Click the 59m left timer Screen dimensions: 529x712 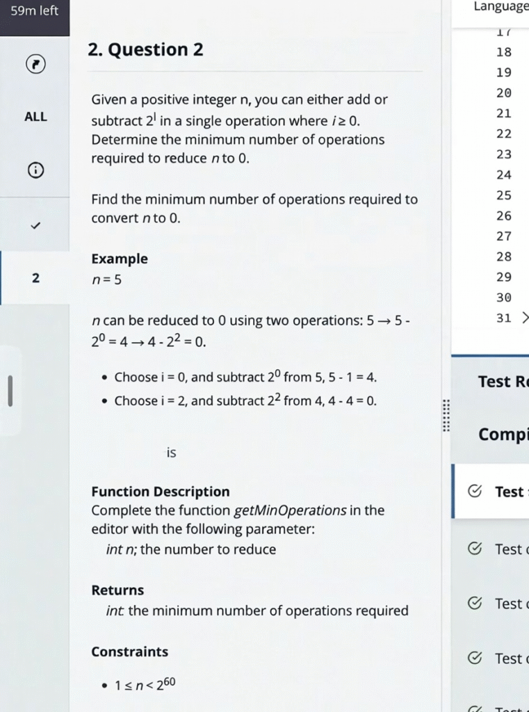(35, 11)
